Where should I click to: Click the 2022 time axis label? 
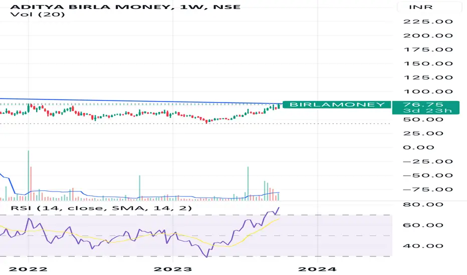28,269
